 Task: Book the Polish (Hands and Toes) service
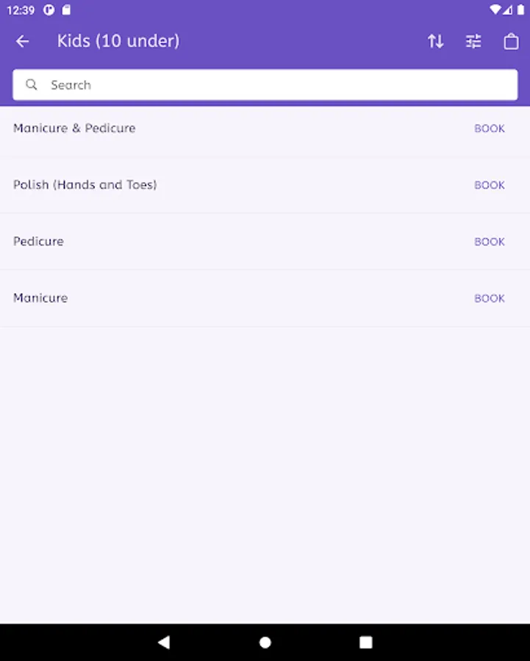[x=489, y=185]
